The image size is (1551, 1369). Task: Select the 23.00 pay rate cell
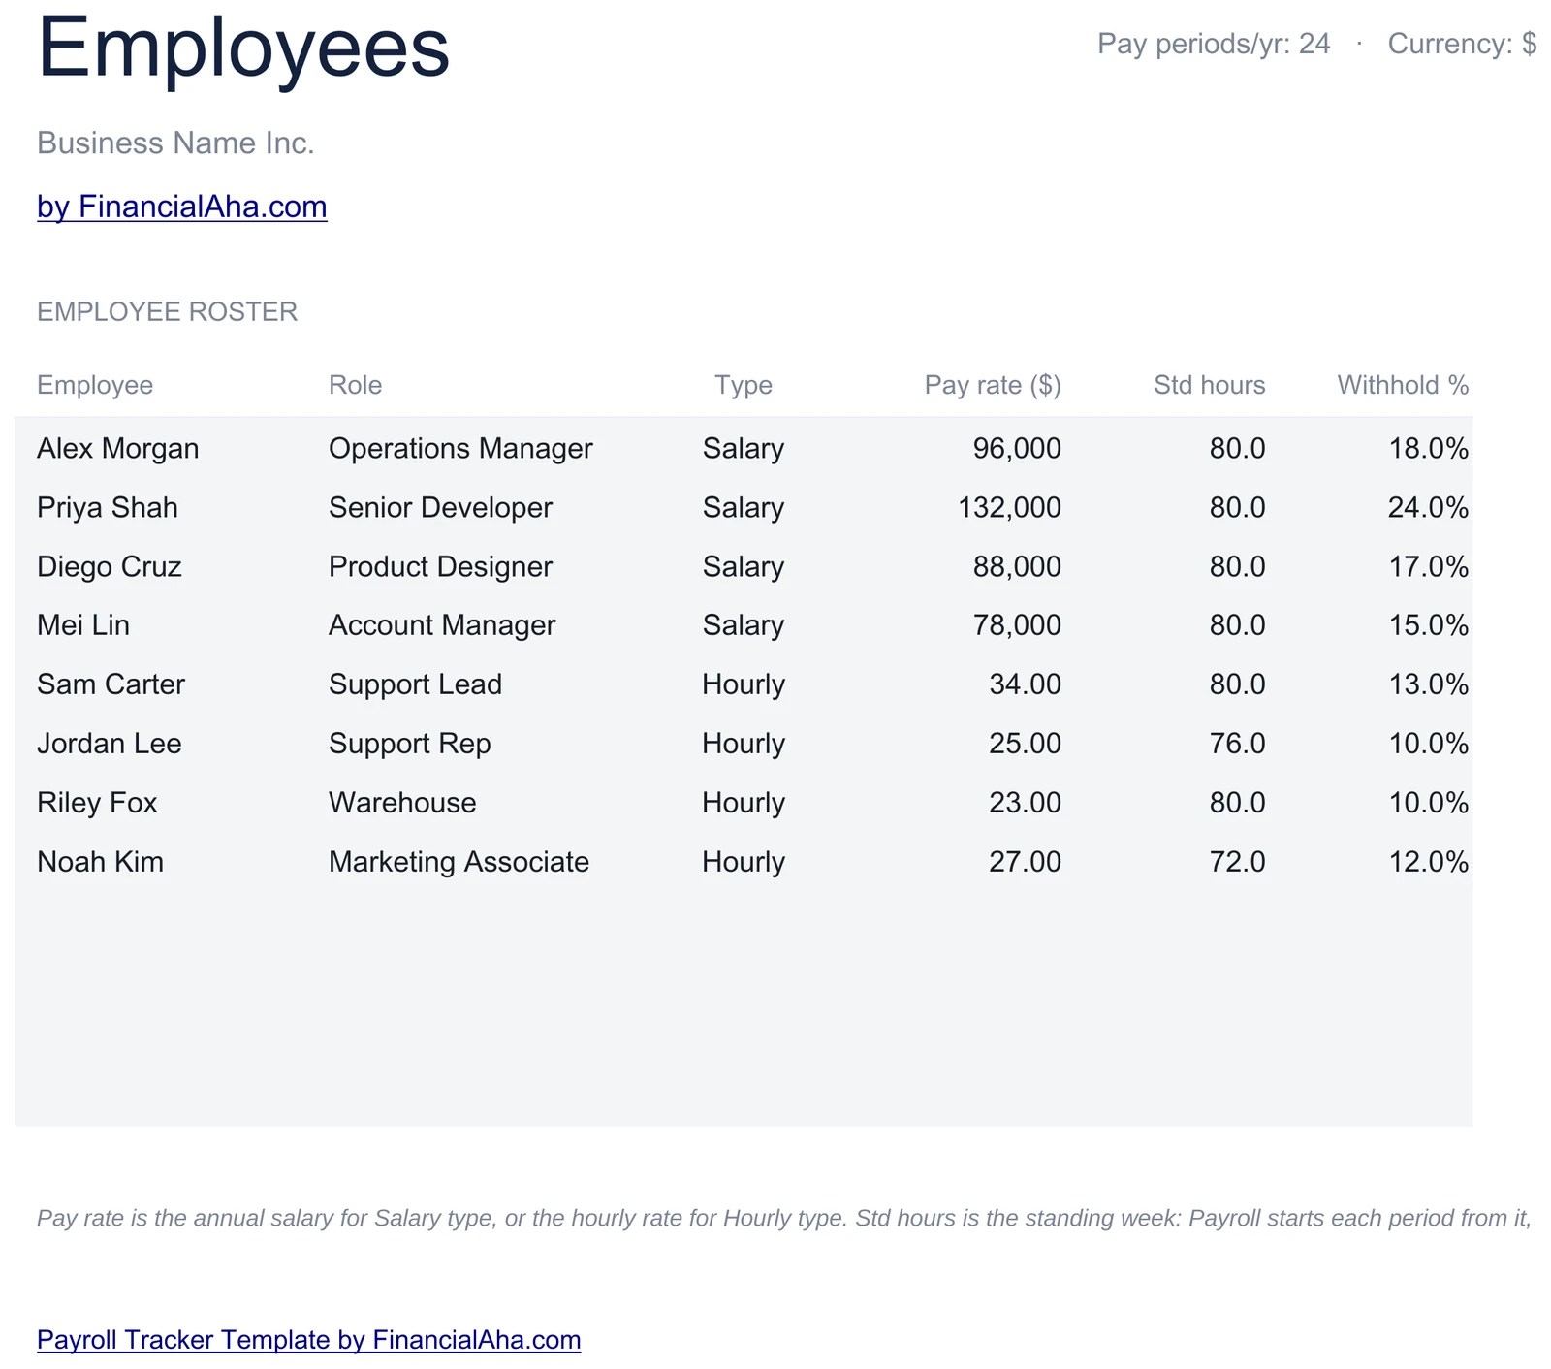click(1025, 803)
